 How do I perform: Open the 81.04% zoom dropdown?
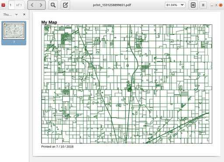coord(175,5)
